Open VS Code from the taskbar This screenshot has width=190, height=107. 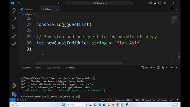pos(122,105)
